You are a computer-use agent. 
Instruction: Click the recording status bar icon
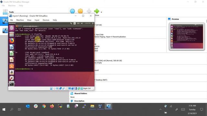(72, 88)
